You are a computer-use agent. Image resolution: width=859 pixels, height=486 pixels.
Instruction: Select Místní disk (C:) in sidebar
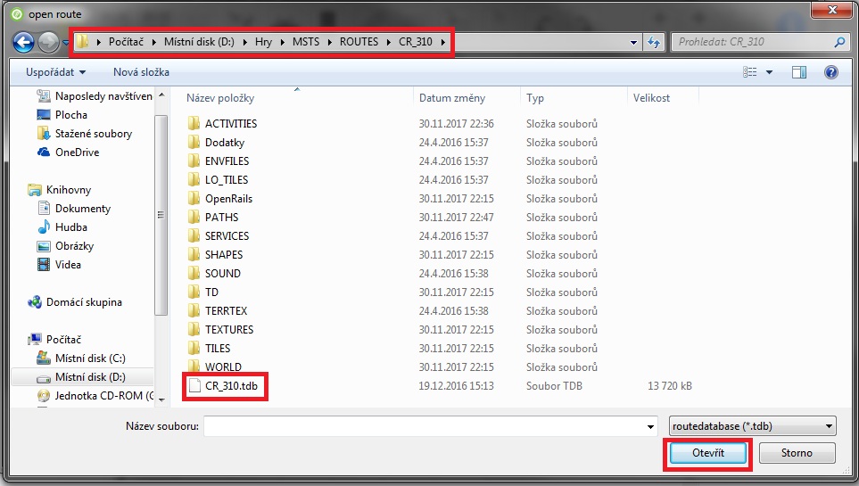coord(90,358)
